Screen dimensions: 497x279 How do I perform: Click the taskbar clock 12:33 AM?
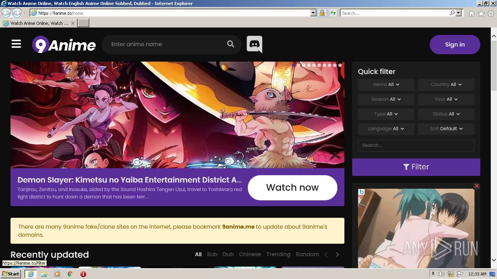click(x=477, y=274)
